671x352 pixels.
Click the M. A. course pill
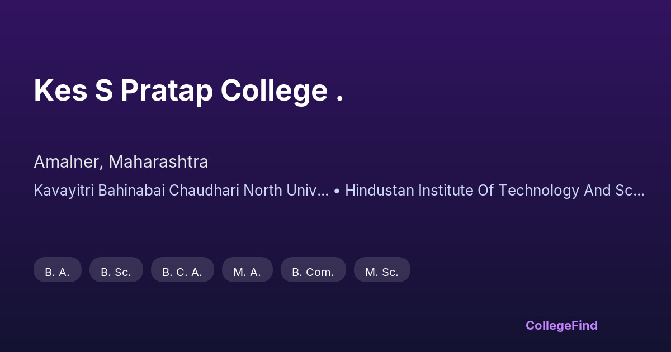click(247, 272)
